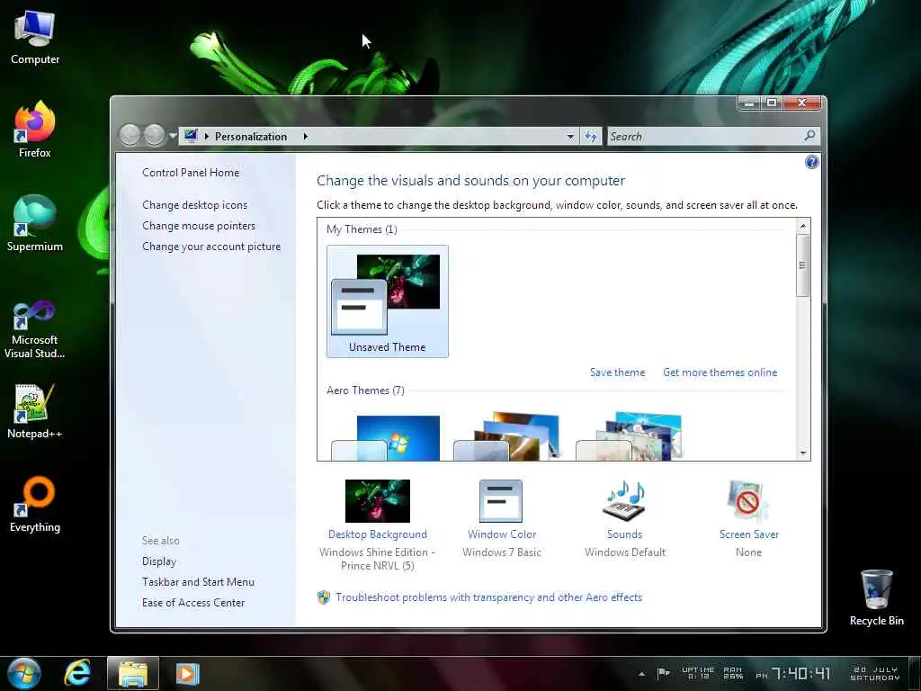Image resolution: width=921 pixels, height=691 pixels.
Task: Refresh the Personalization address bar
Action: point(591,137)
